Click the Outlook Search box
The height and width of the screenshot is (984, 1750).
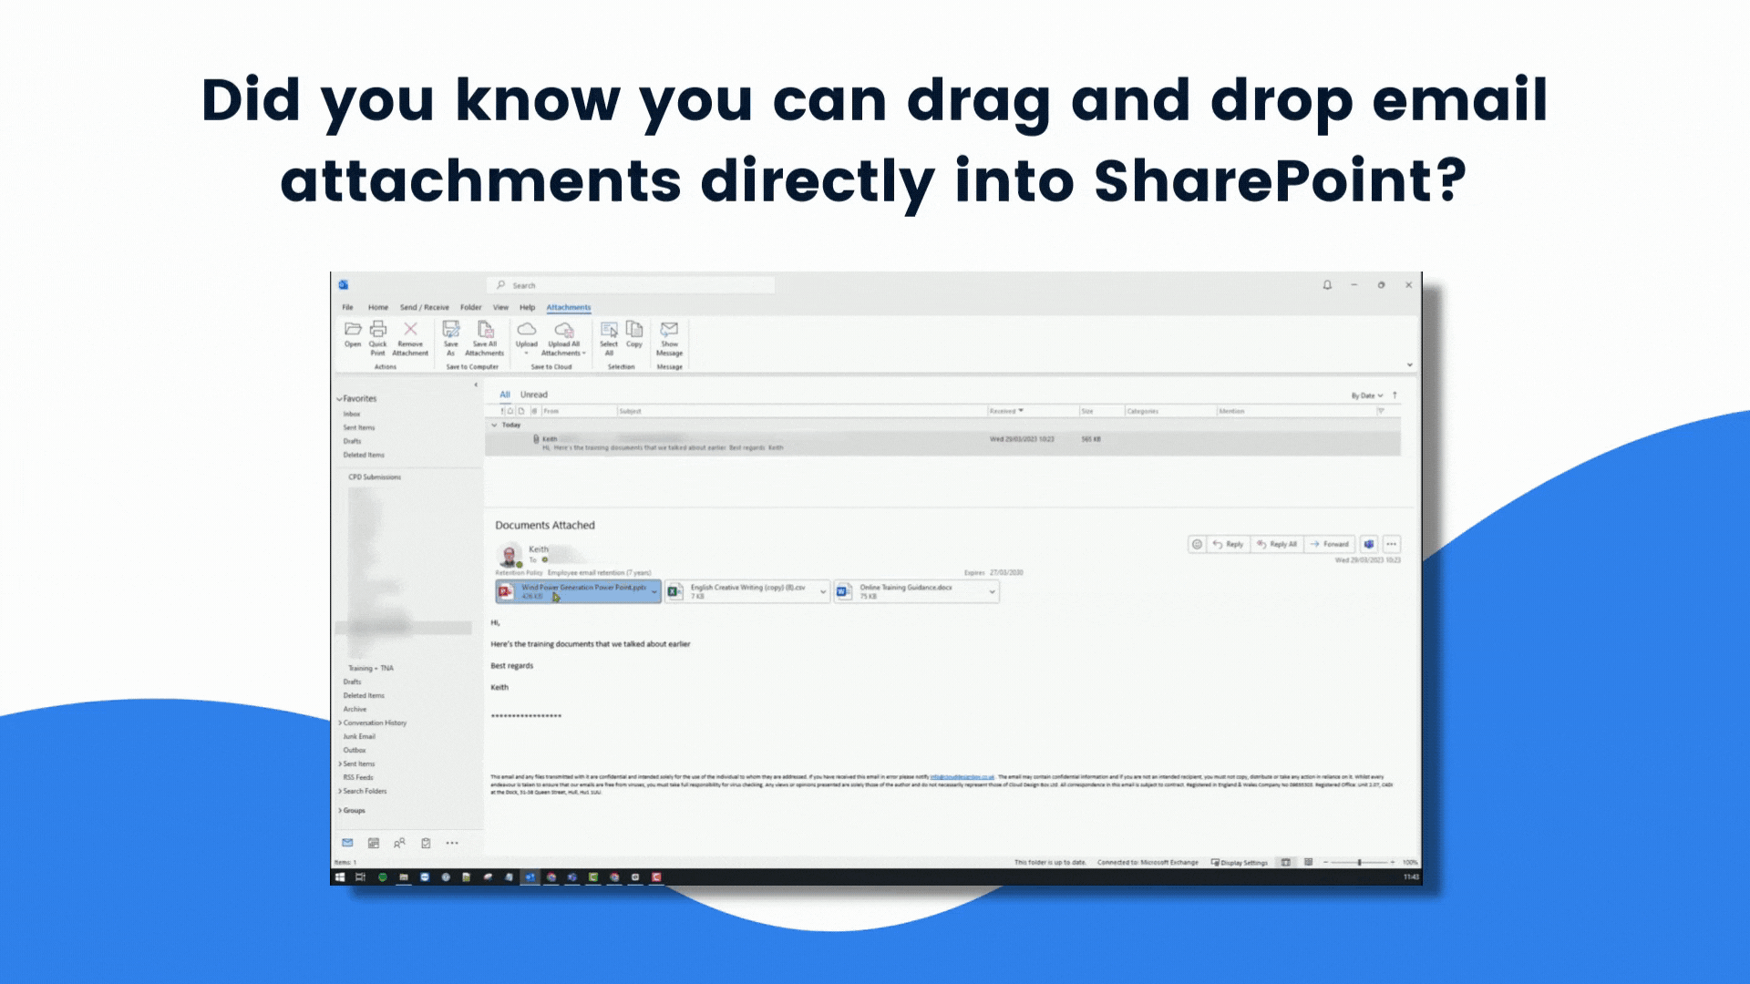[x=631, y=285]
